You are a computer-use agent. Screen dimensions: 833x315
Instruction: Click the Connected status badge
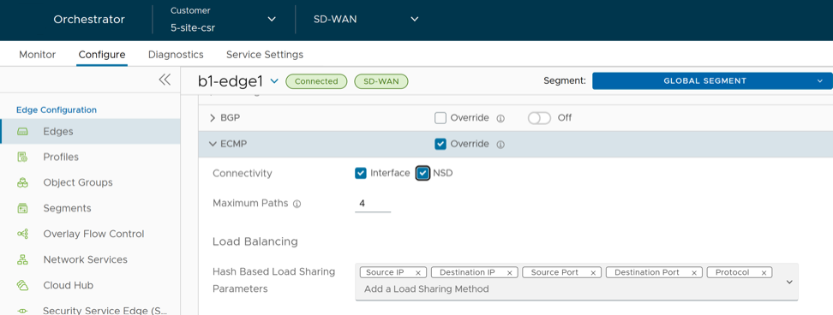tap(316, 81)
